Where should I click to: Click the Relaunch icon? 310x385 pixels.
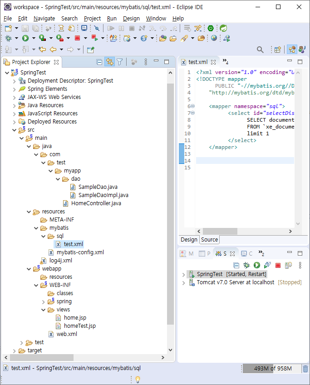click(x=95, y=38)
